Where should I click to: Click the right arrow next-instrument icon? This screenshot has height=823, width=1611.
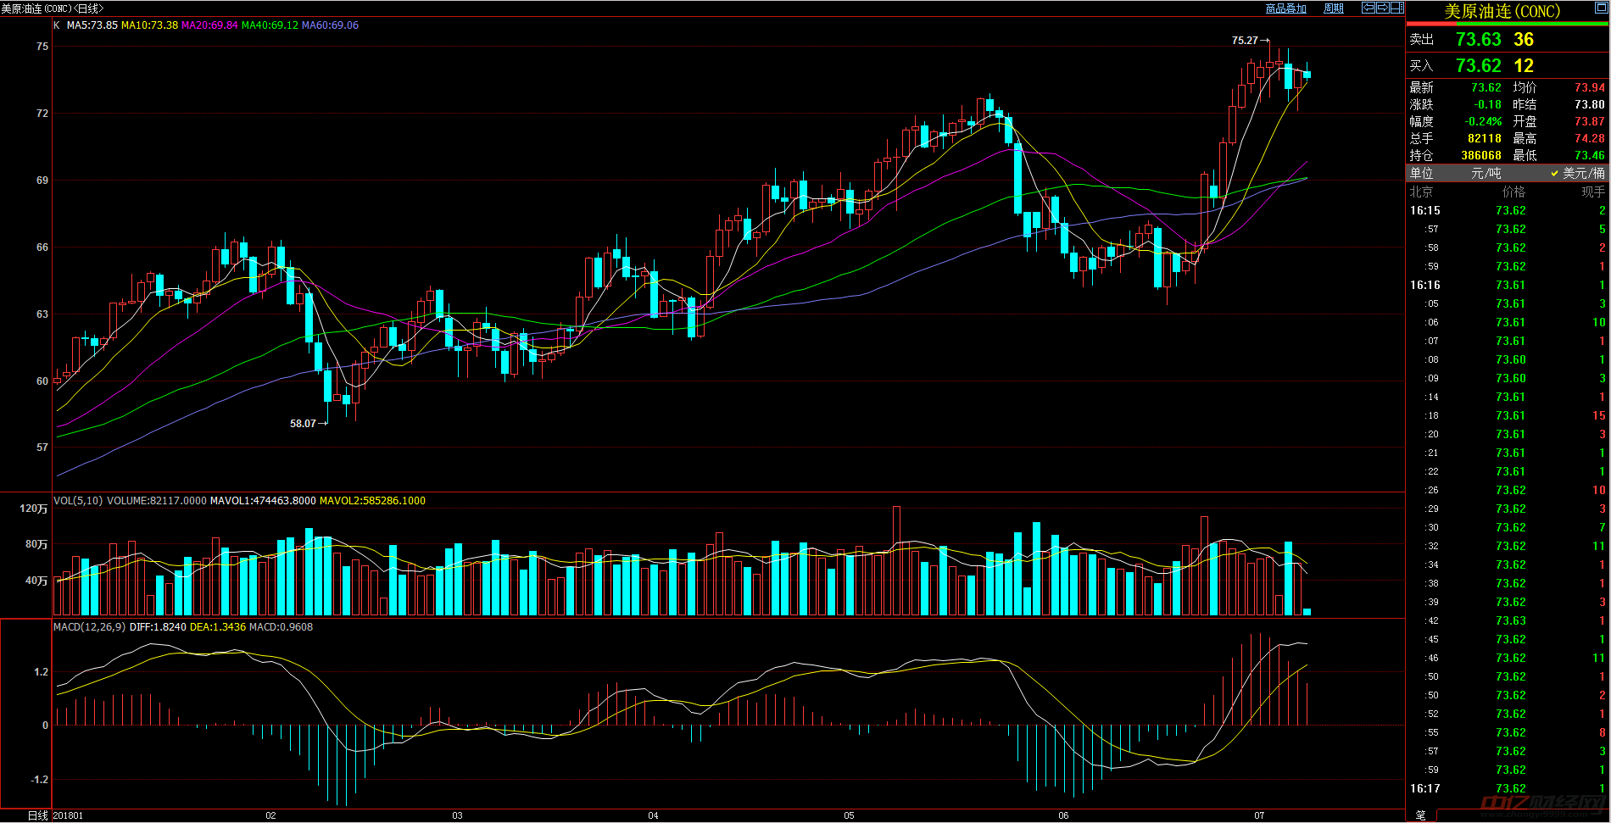(1382, 8)
